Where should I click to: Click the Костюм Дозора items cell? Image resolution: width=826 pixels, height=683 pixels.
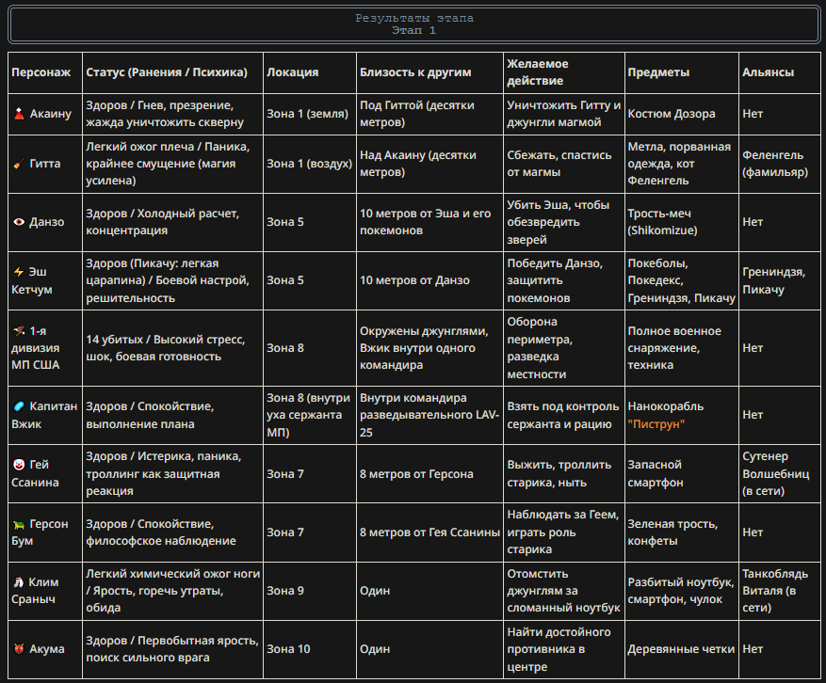pos(682,114)
